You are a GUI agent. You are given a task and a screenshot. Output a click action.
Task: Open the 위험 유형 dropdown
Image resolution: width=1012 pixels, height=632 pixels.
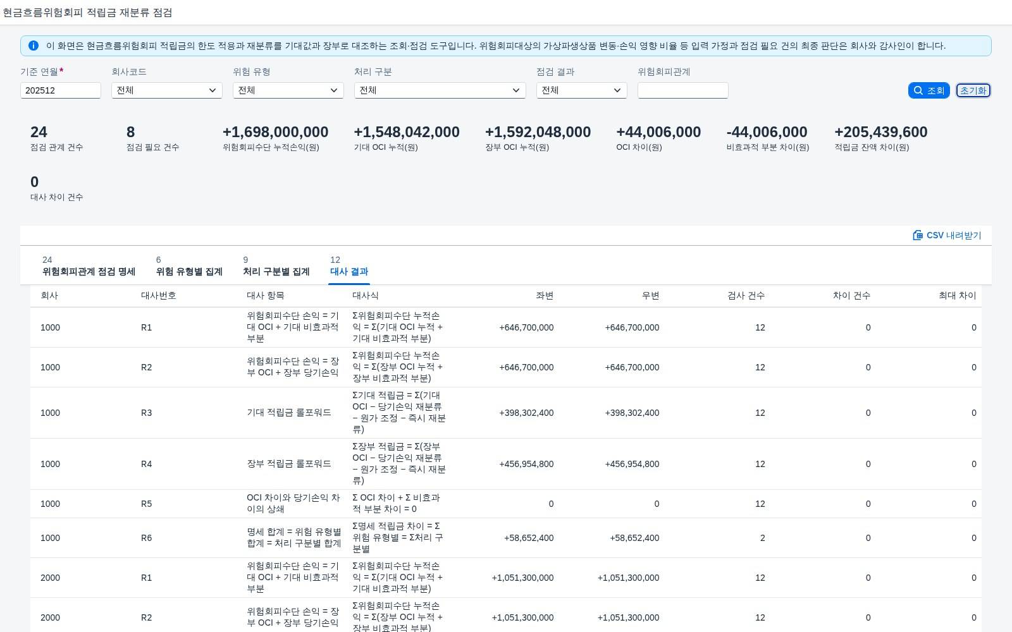pyautogui.click(x=288, y=90)
